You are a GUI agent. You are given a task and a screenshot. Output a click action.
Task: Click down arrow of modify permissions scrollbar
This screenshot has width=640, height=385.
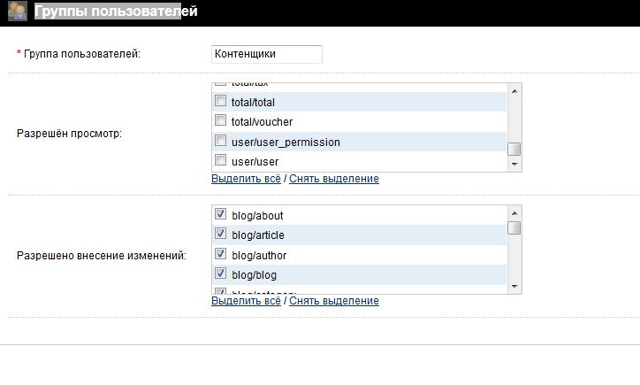click(x=514, y=288)
